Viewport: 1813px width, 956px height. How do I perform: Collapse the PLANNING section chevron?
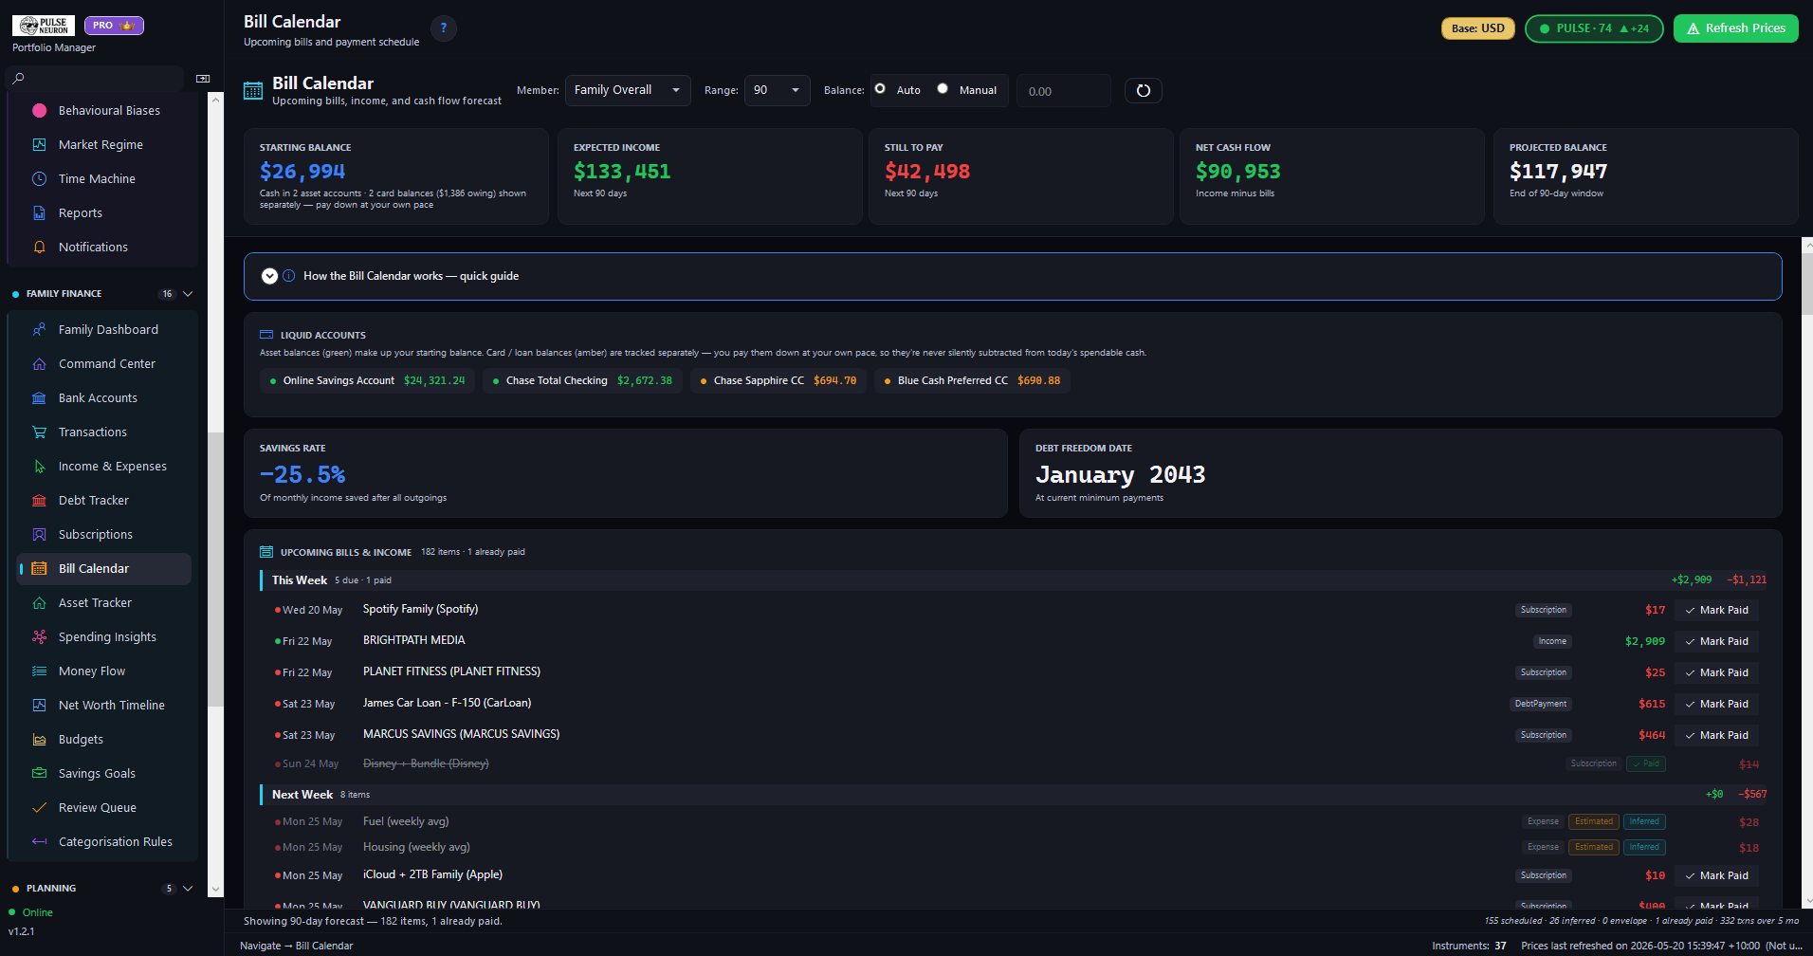click(188, 889)
